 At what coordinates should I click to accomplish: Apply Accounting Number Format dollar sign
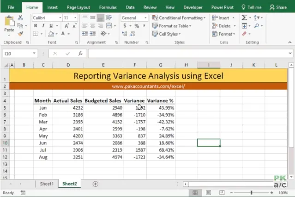125,25
